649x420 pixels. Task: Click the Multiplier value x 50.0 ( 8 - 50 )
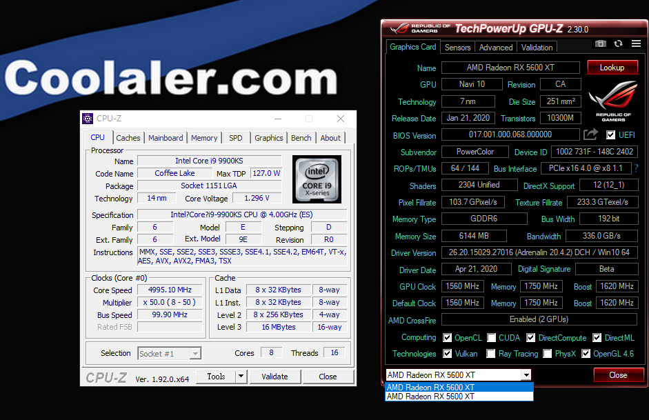(x=170, y=303)
